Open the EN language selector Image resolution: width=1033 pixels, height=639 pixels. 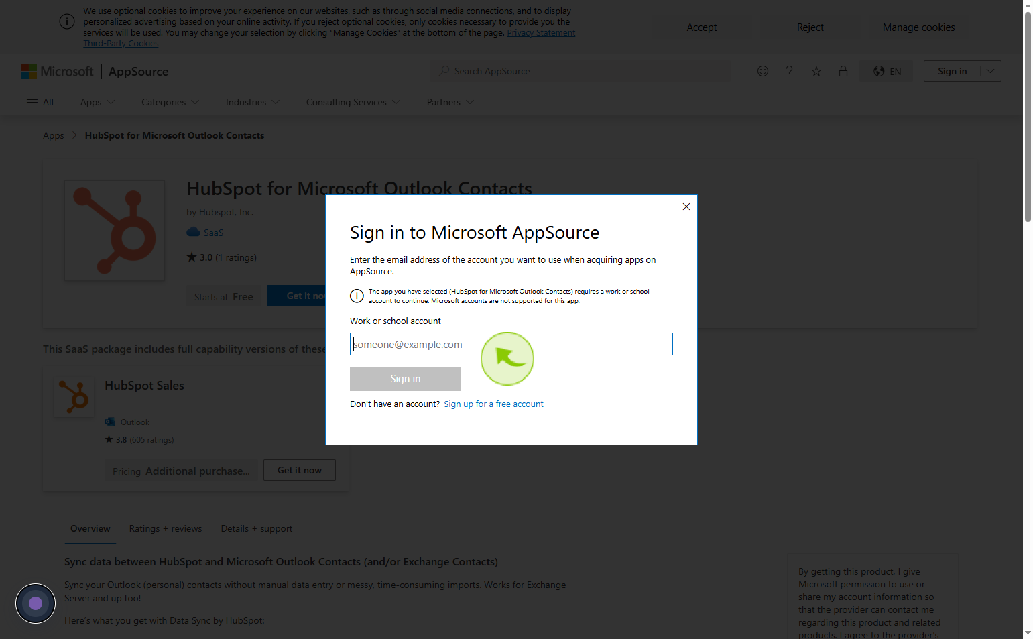tap(887, 71)
